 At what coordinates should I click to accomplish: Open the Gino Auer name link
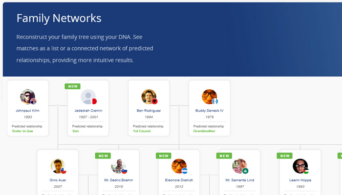pyautogui.click(x=58, y=180)
